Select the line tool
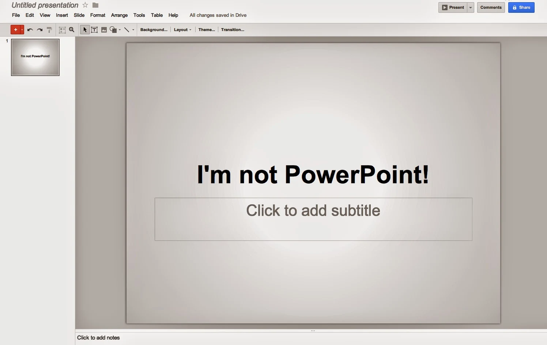The height and width of the screenshot is (345, 547). pos(127,30)
